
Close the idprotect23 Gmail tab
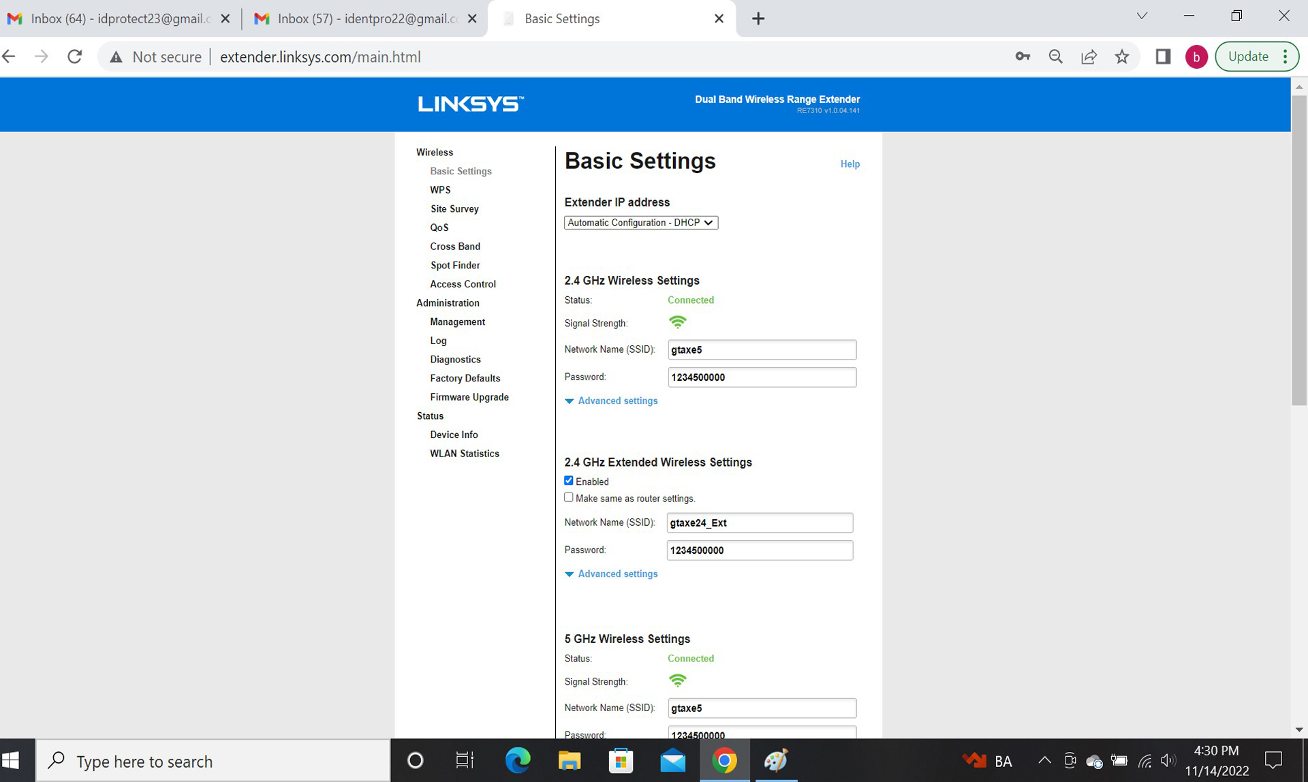[x=225, y=19]
